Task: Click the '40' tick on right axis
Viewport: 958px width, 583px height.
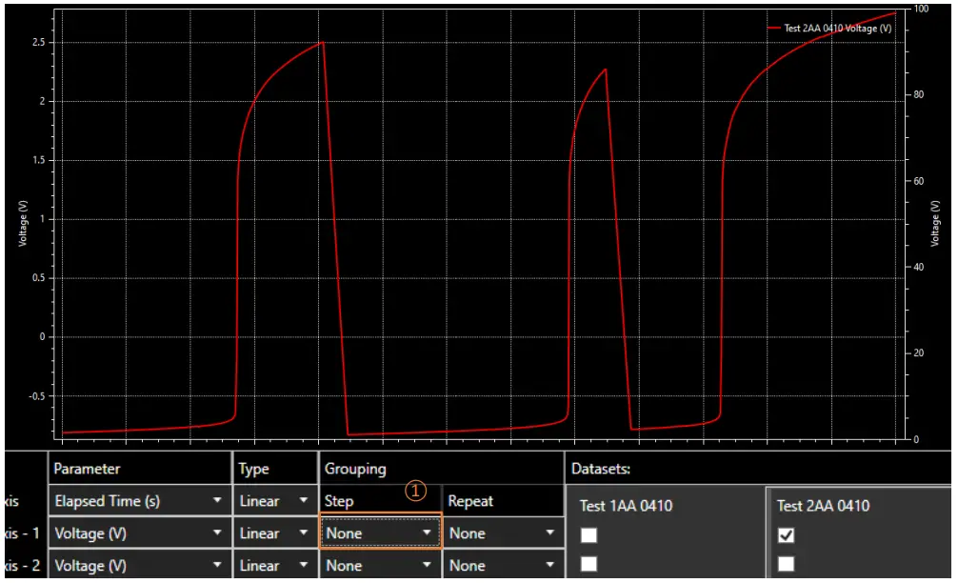Action: point(919,267)
